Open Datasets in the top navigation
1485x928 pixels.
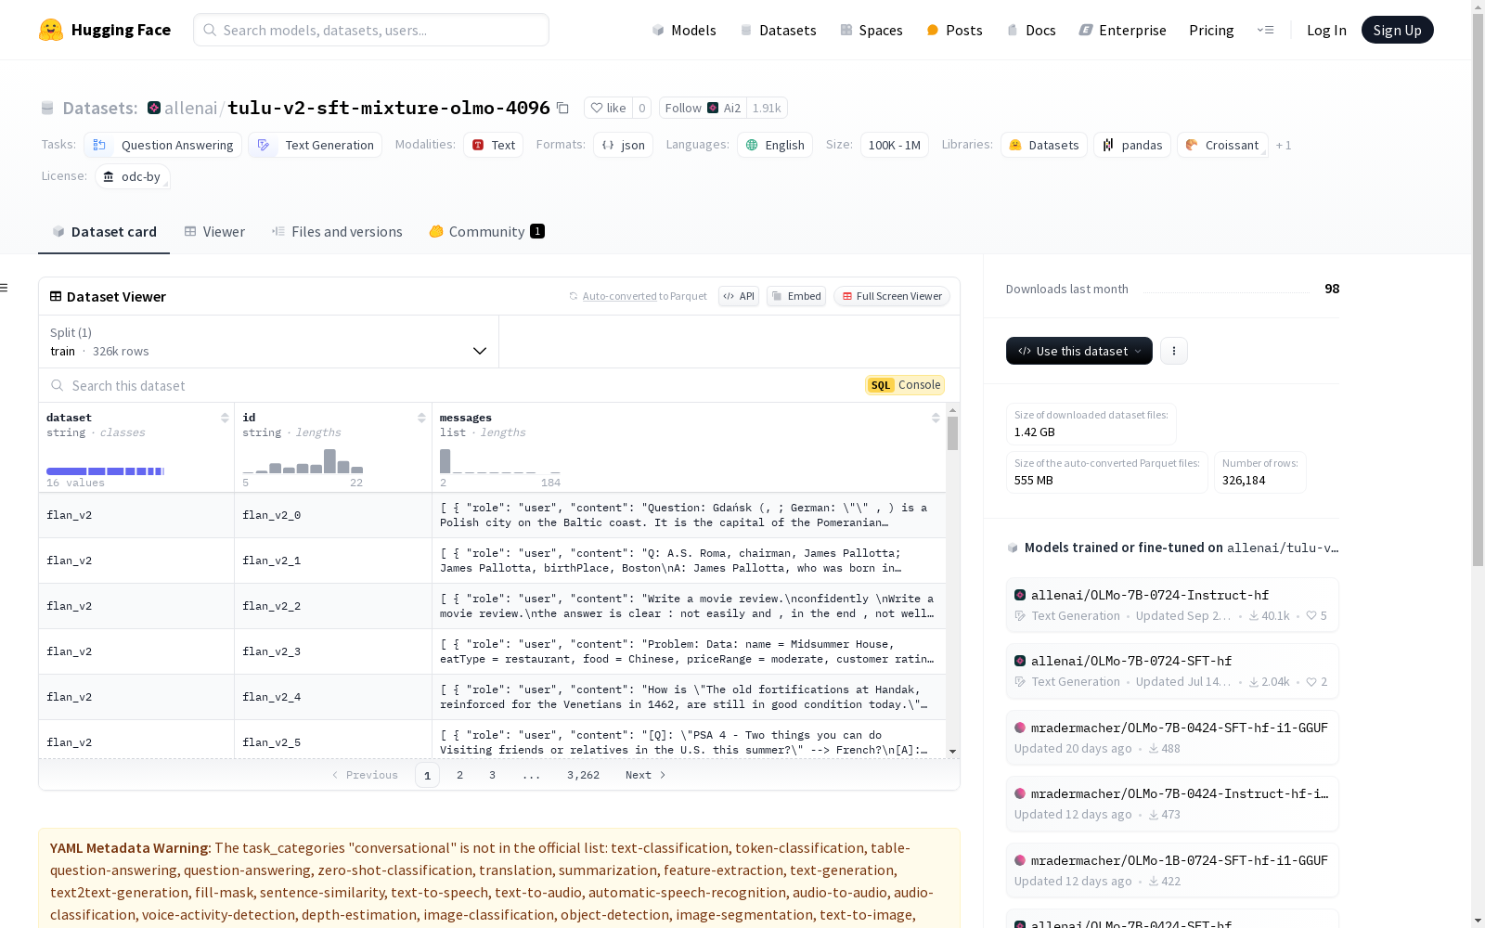[x=778, y=30]
